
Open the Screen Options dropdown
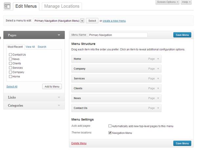(x=167, y=2)
